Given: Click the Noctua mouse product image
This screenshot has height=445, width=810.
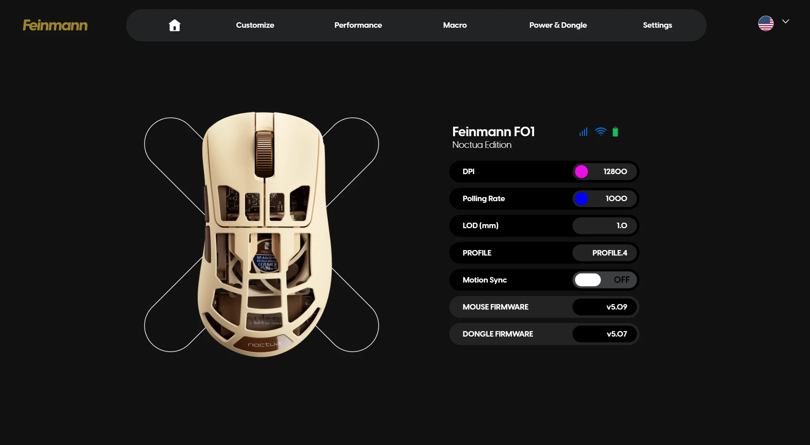Looking at the screenshot, I should [265, 234].
